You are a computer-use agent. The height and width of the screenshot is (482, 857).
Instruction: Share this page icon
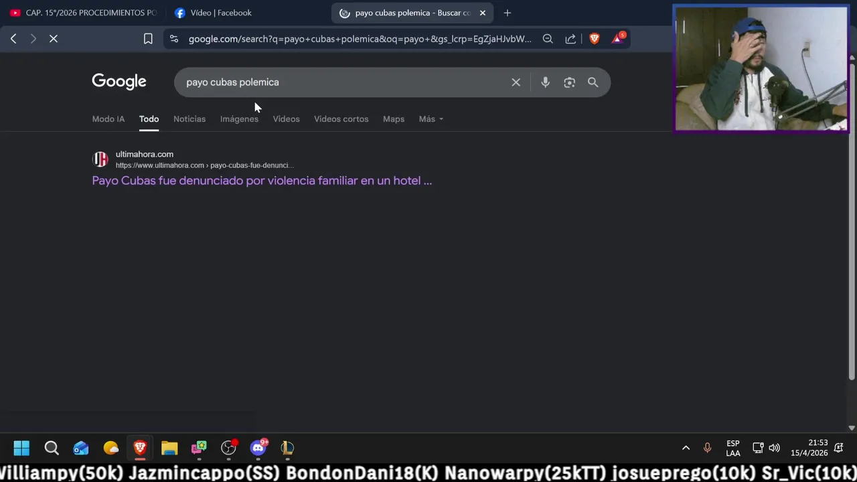tap(570, 39)
